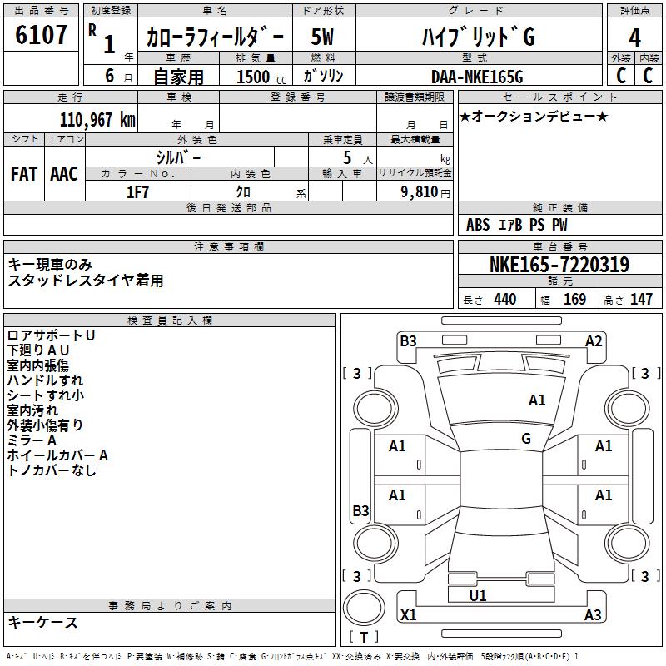Select fuel type ガソリン

(x=323, y=76)
